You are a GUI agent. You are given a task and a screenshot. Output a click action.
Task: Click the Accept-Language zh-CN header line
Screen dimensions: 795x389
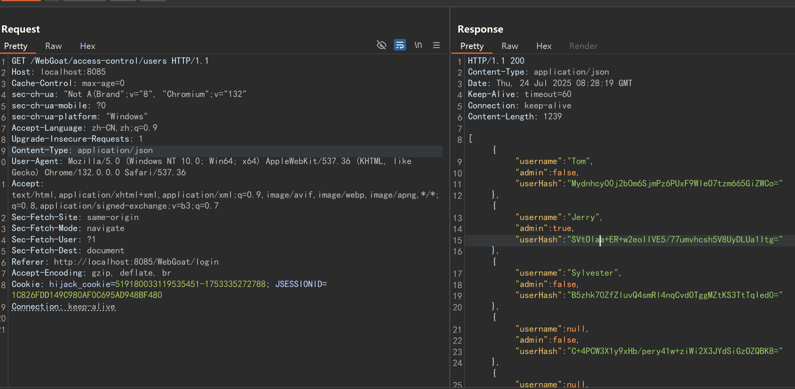click(x=84, y=128)
